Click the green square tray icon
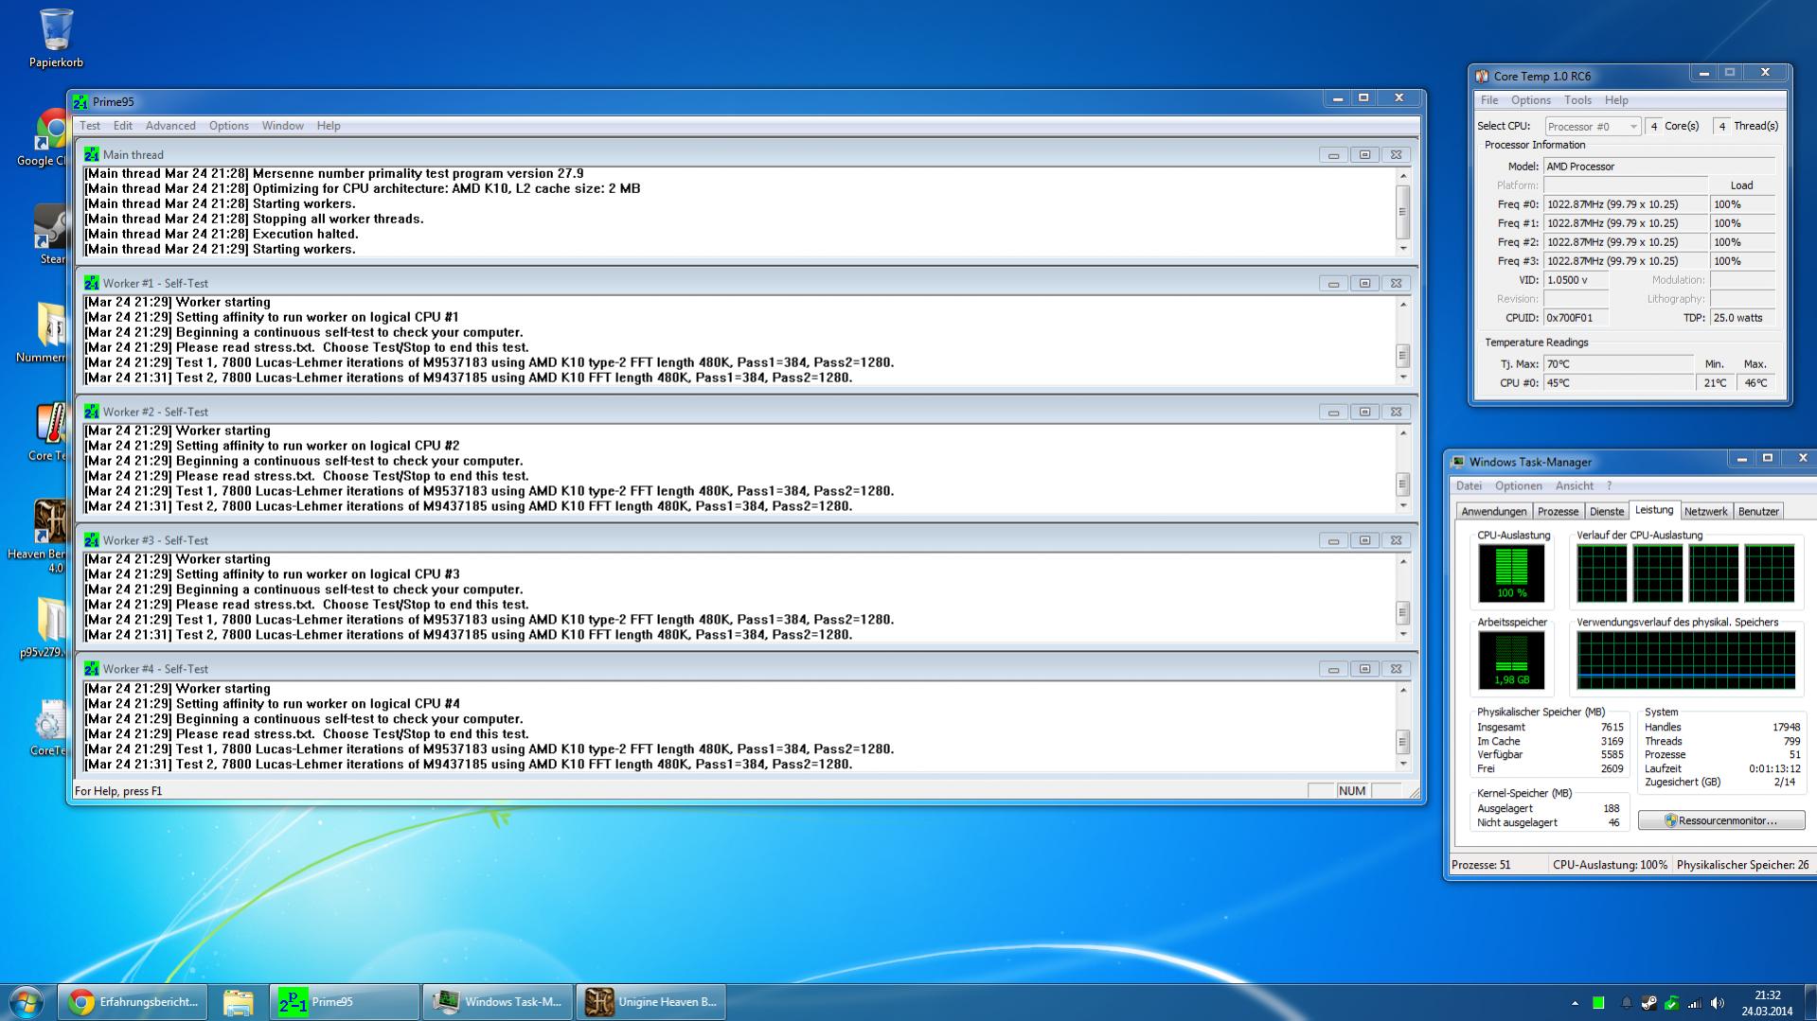1817x1021 pixels. coord(1598,1003)
